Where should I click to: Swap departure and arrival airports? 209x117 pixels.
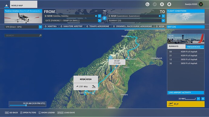(x=104, y=18)
